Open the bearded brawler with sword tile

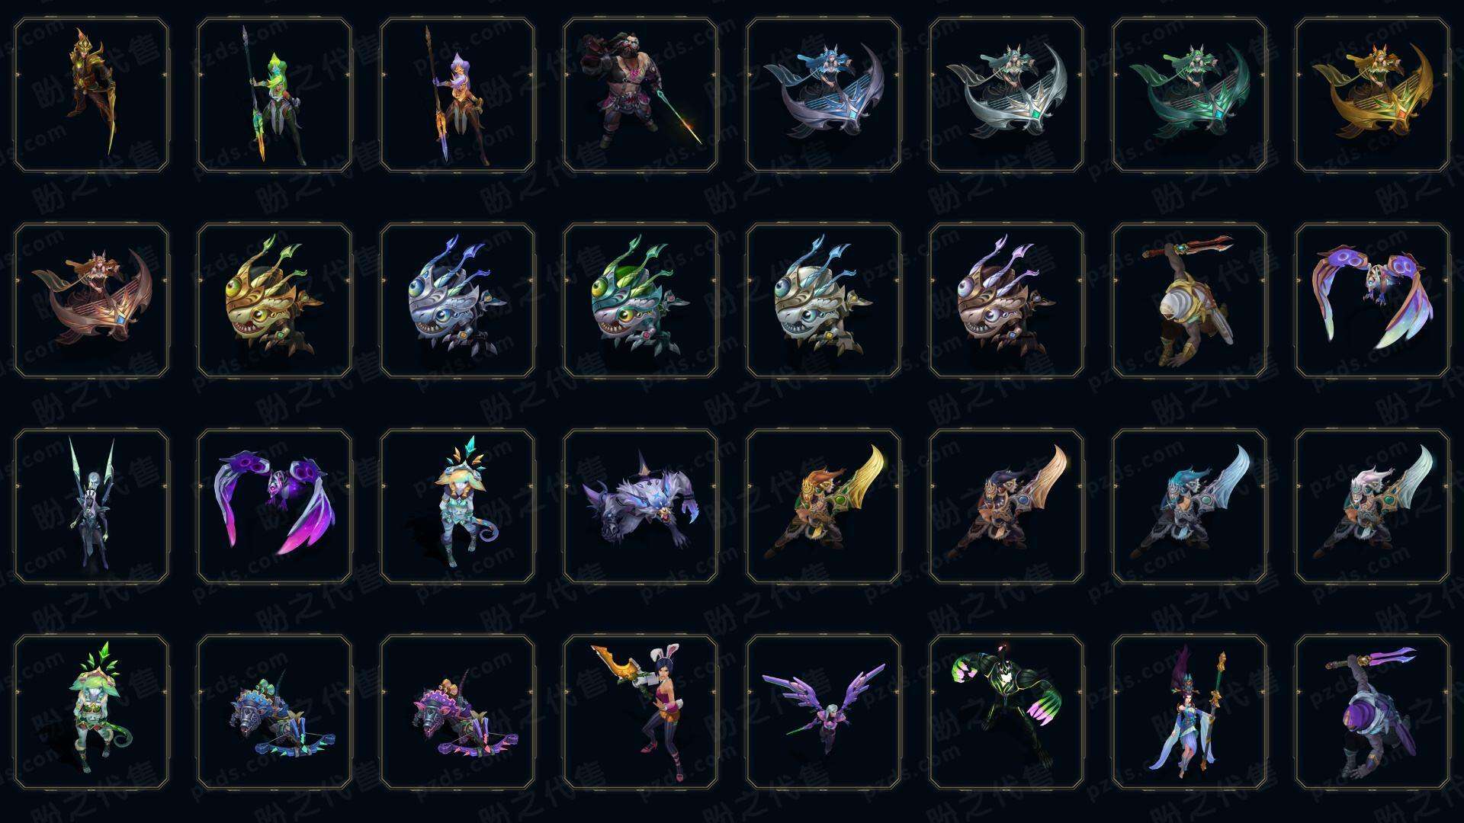coord(640,95)
